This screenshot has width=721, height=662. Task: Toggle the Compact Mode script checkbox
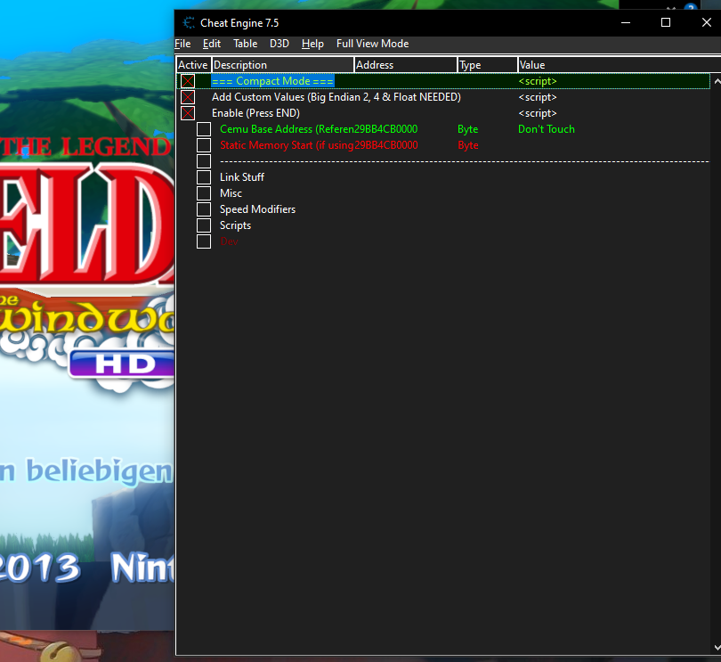pyautogui.click(x=188, y=81)
